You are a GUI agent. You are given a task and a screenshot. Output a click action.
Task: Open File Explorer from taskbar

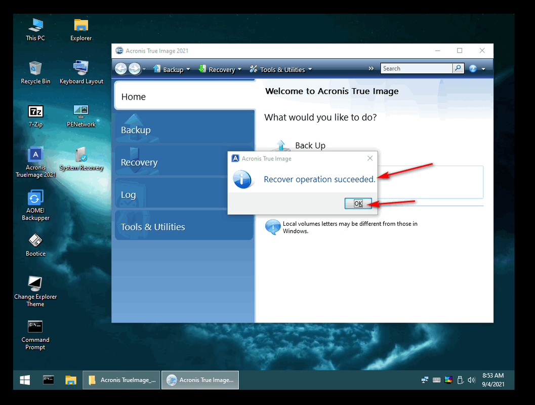pyautogui.click(x=71, y=380)
